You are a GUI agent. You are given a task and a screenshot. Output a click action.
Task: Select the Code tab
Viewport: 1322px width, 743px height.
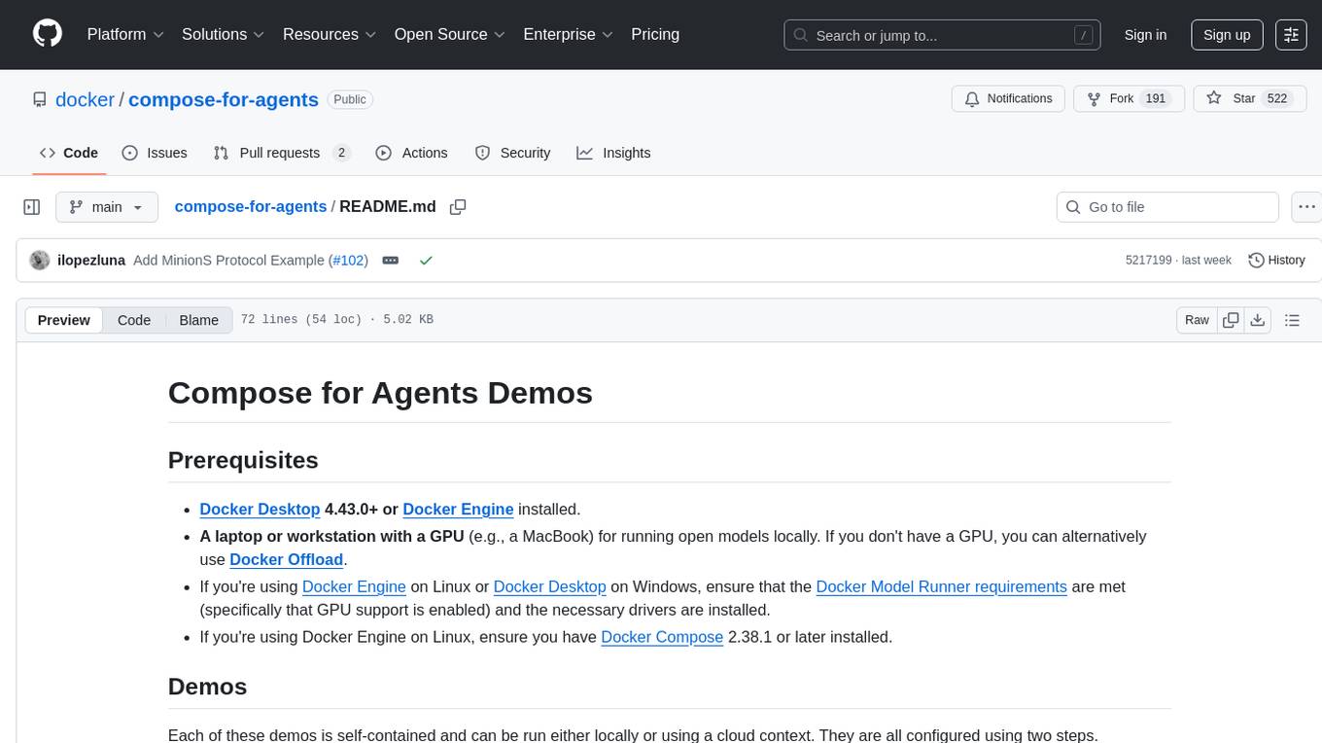coord(69,153)
